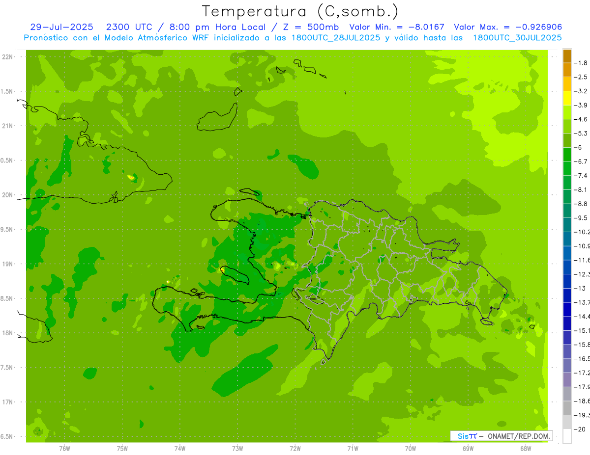Click the "74W" longitude axis label

tap(180, 448)
